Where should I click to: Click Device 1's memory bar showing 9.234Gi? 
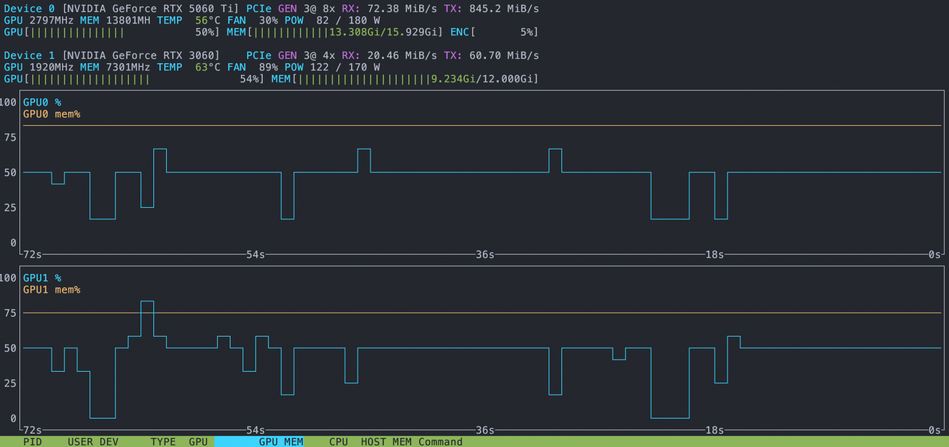click(x=405, y=79)
